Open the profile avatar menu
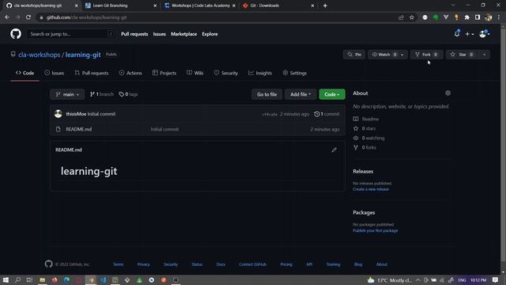506x285 pixels. pos(485,33)
